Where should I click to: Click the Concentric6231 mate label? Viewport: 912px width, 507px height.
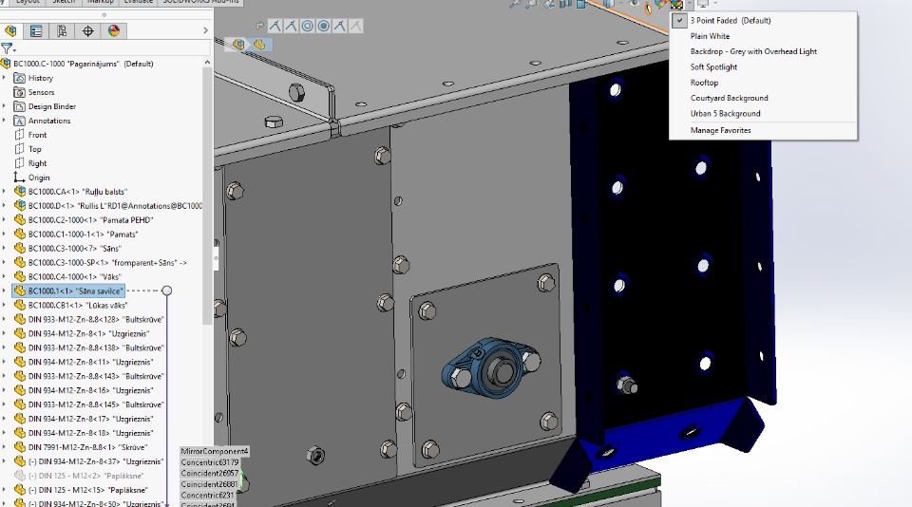tap(207, 496)
